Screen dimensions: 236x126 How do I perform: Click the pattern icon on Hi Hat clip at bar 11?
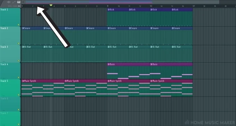(130, 47)
